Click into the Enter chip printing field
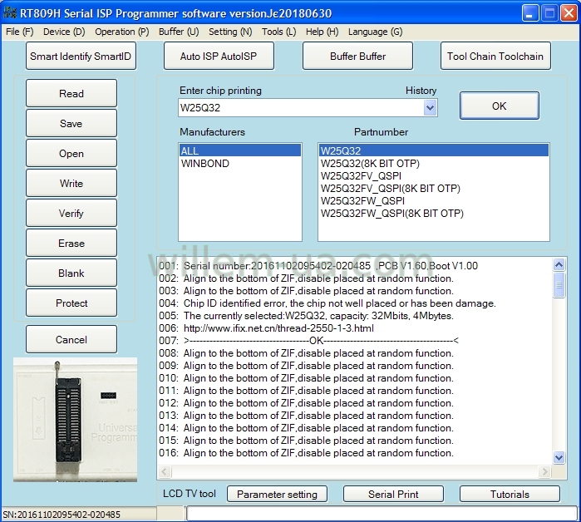 coord(301,108)
